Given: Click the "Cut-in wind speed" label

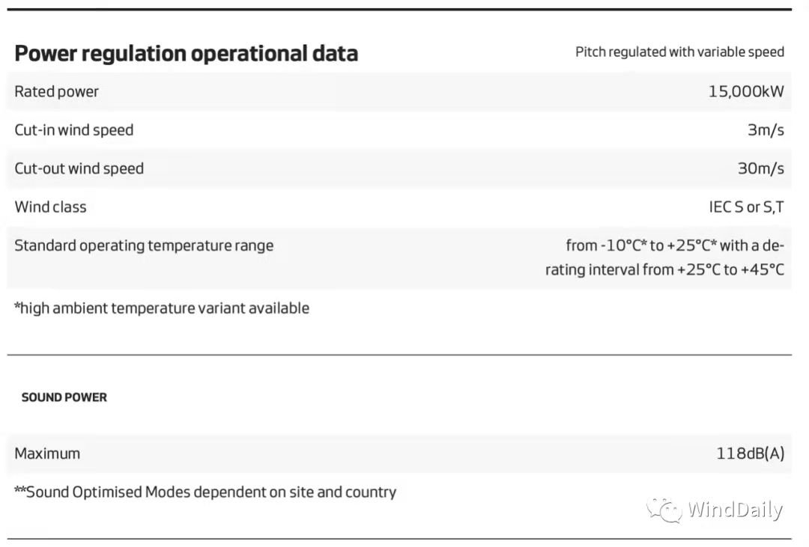Looking at the screenshot, I should pyautogui.click(x=73, y=130).
